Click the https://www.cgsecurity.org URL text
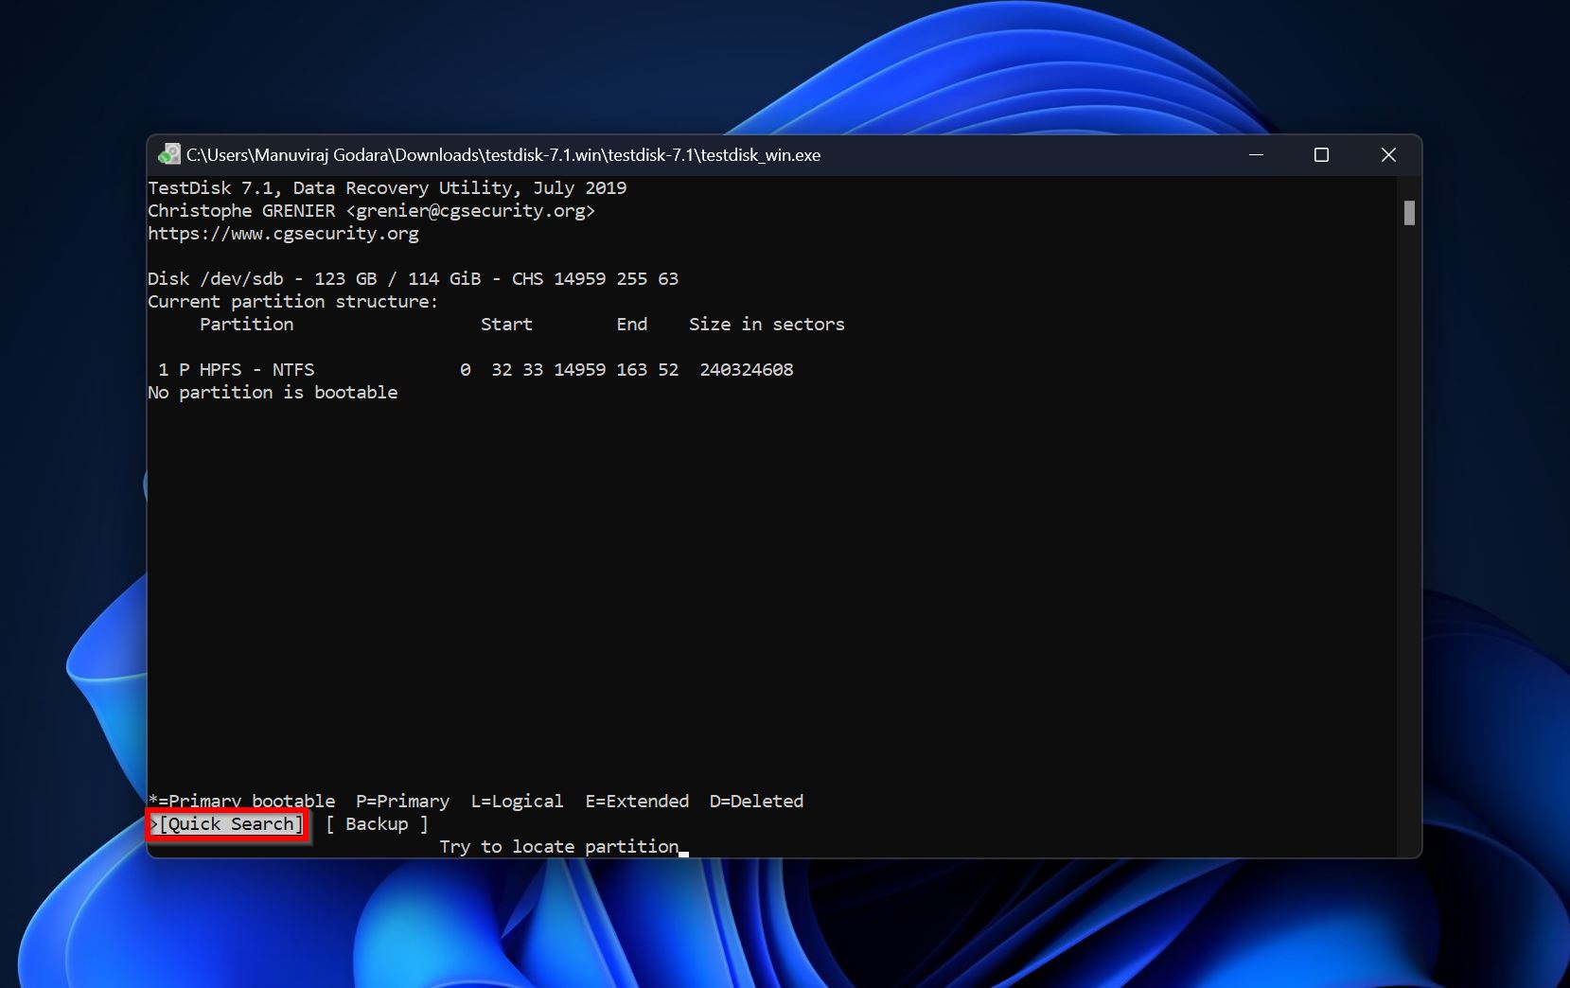Image resolution: width=1570 pixels, height=988 pixels. tap(283, 234)
